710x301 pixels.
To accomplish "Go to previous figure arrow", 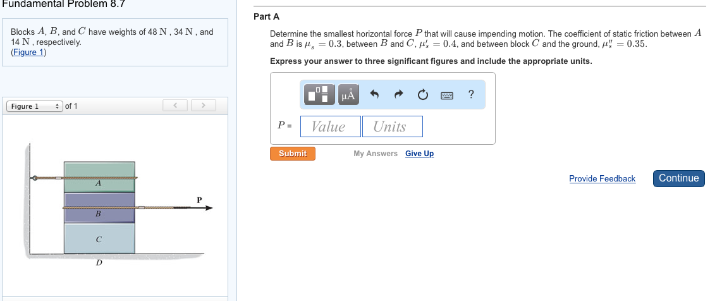I will (x=176, y=106).
